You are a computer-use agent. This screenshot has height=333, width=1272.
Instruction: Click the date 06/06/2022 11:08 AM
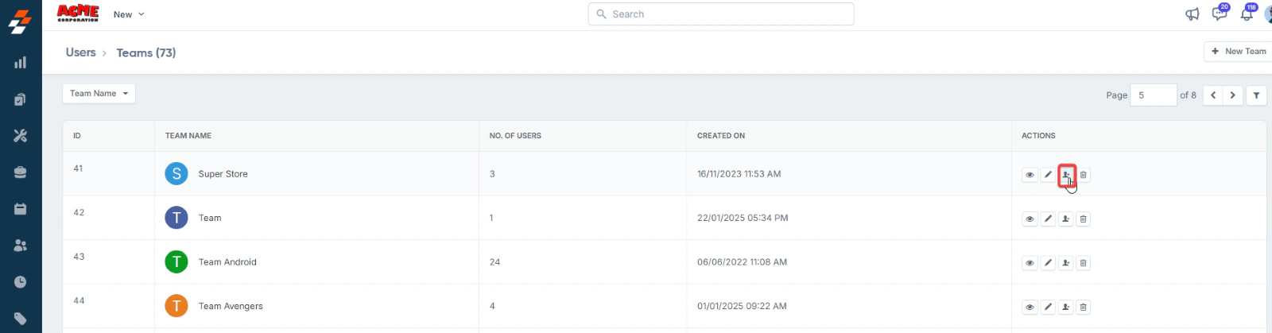tap(742, 262)
